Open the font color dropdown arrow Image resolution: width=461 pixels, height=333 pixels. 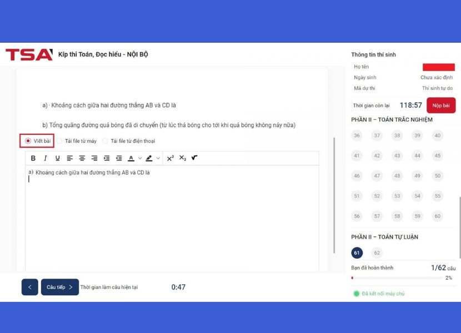(x=139, y=158)
